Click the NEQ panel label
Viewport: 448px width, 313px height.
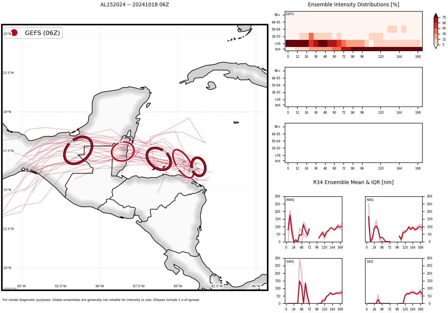(370, 200)
